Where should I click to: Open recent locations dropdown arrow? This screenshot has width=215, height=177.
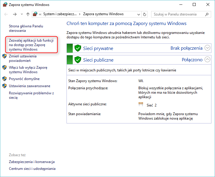coord(22,14)
